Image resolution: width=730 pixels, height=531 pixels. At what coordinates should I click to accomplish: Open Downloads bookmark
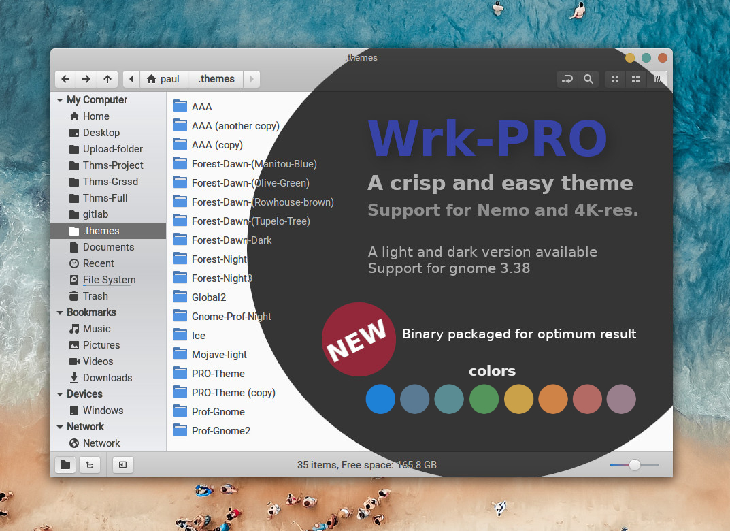pyautogui.click(x=108, y=378)
